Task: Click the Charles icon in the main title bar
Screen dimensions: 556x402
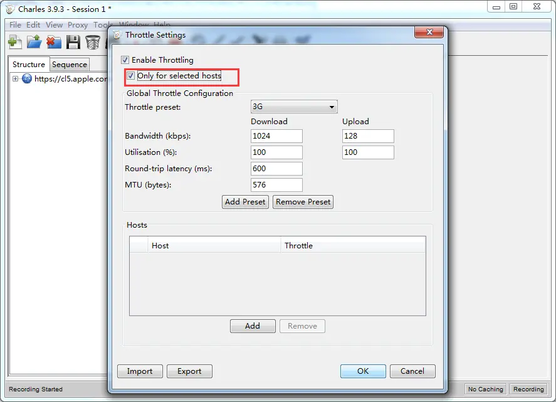Action: click(x=10, y=9)
